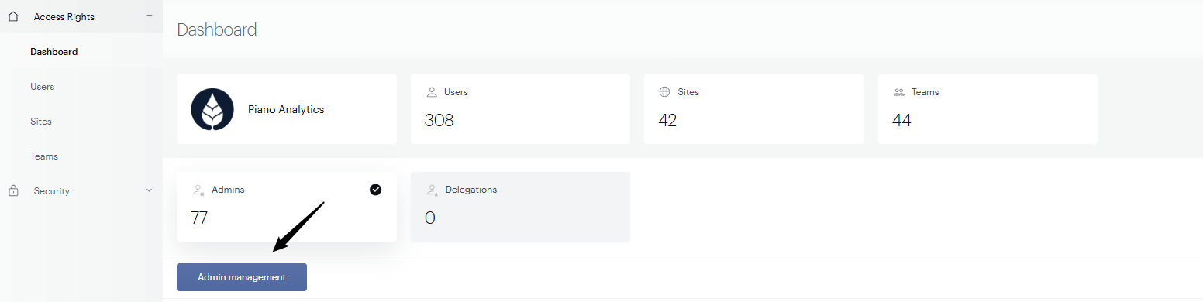The width and height of the screenshot is (1203, 302).
Task: Open the Sites menu item
Action: (x=41, y=122)
